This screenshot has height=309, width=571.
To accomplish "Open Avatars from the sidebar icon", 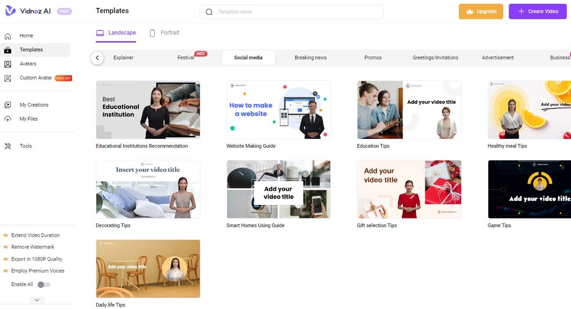I will pyautogui.click(x=7, y=64).
